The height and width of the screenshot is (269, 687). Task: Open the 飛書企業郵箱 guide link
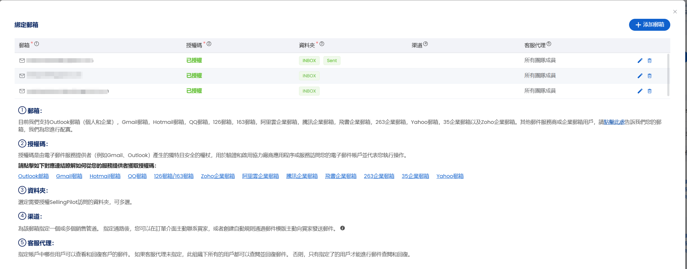pyautogui.click(x=341, y=176)
